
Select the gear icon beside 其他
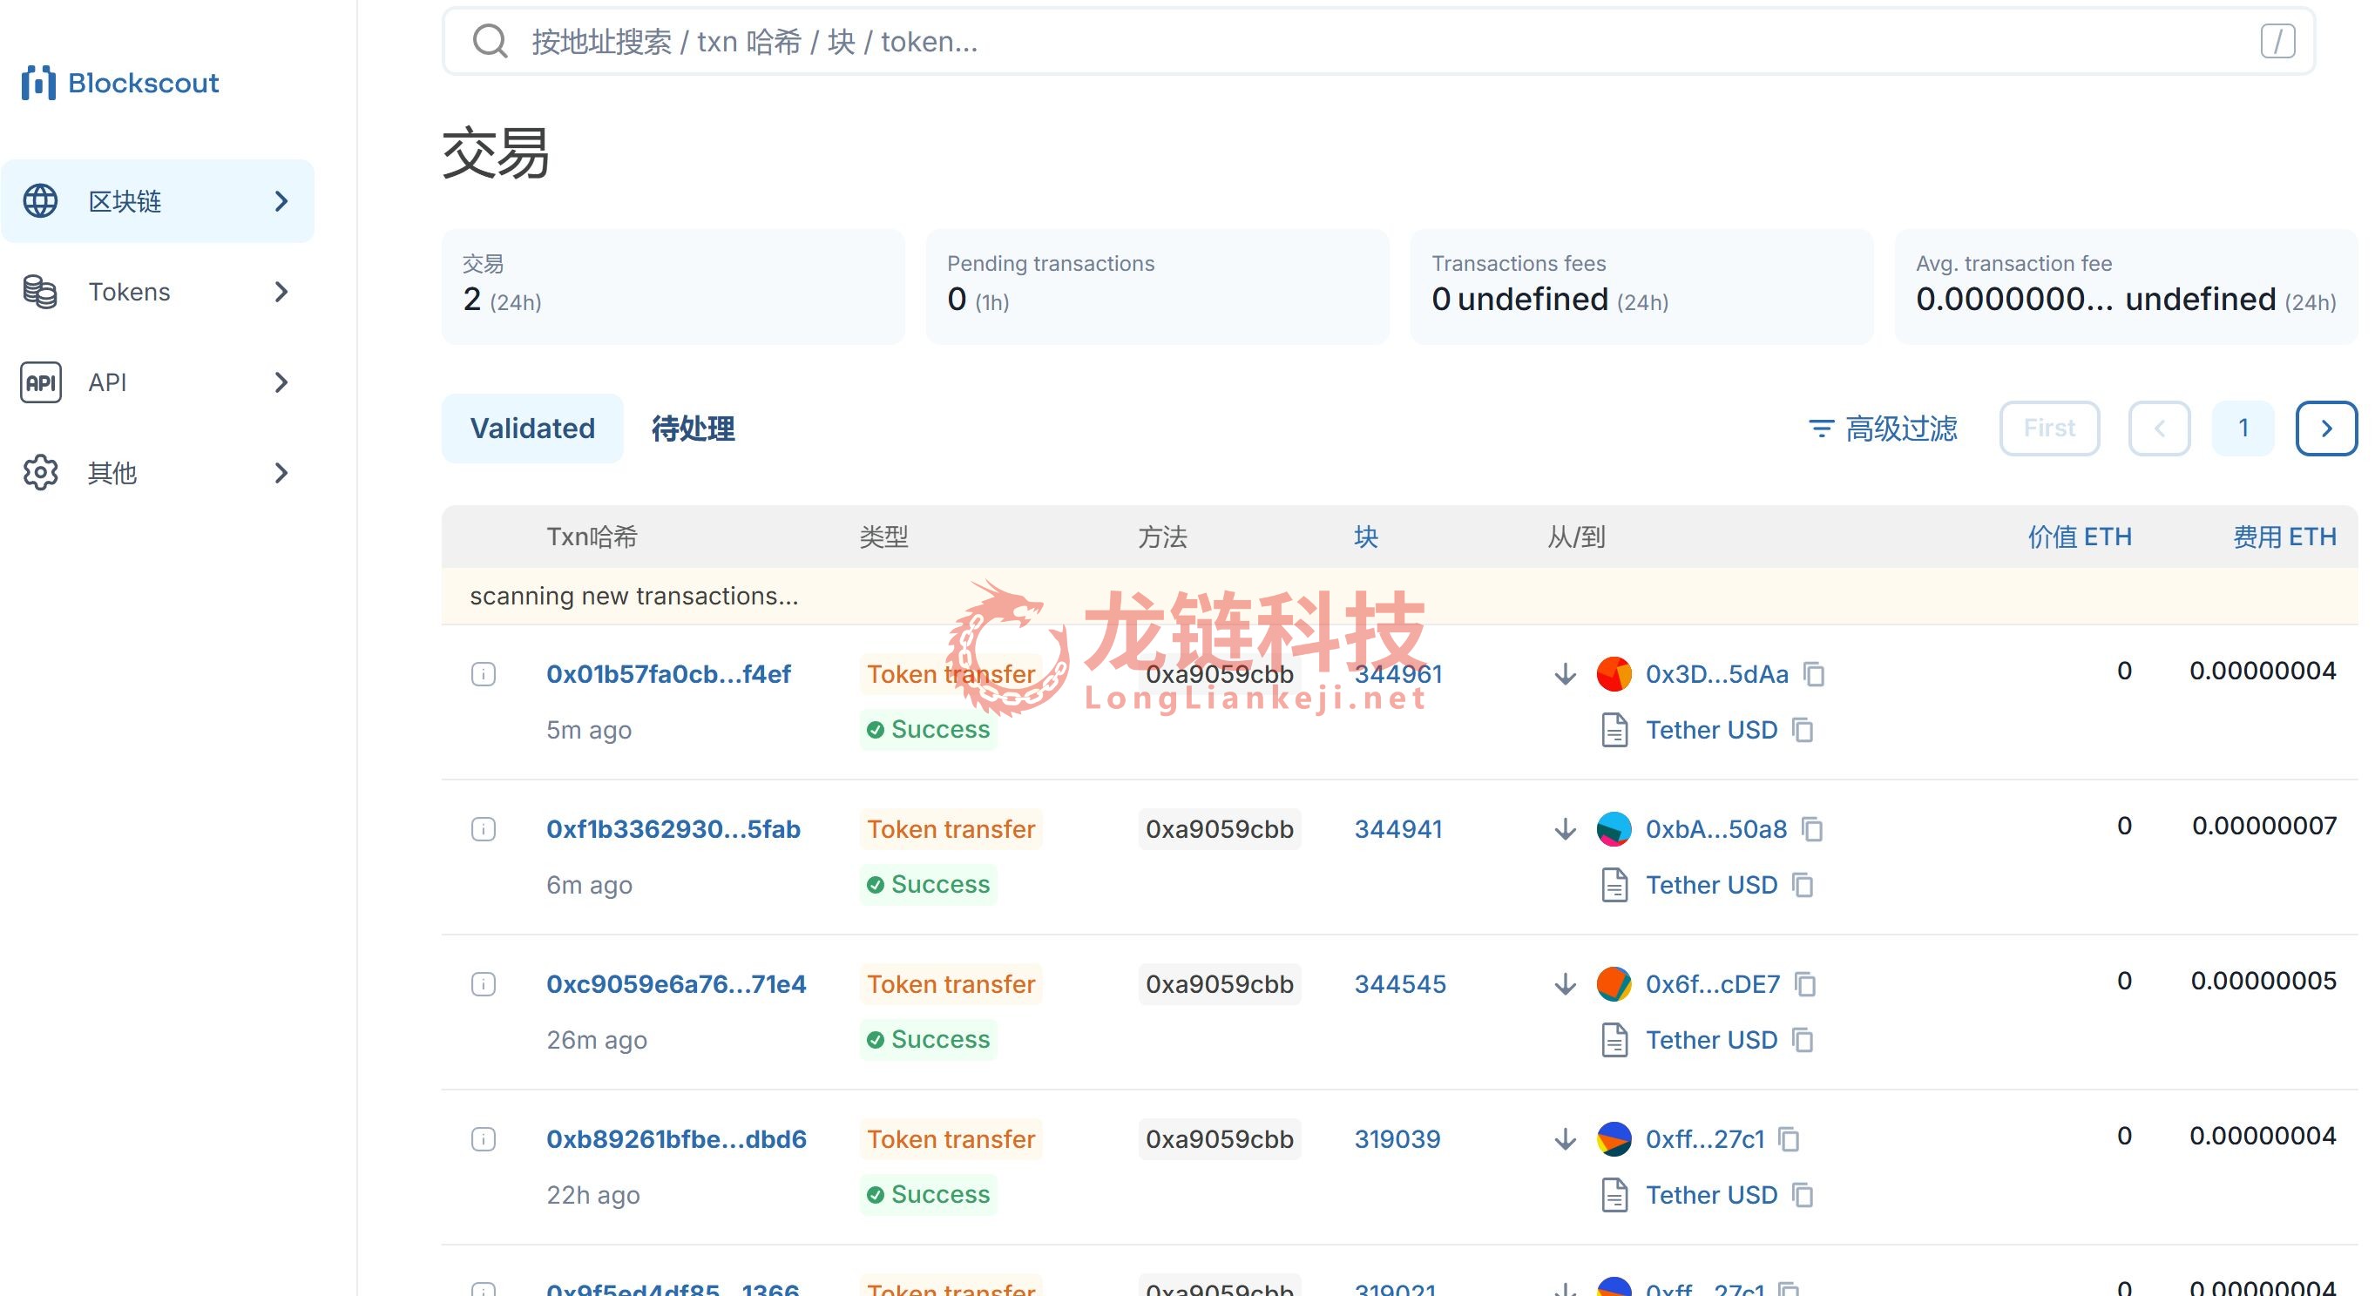41,473
